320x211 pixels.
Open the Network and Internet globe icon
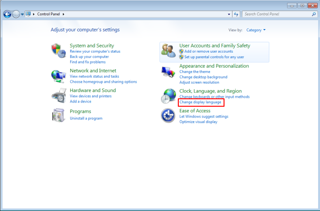point(57,76)
